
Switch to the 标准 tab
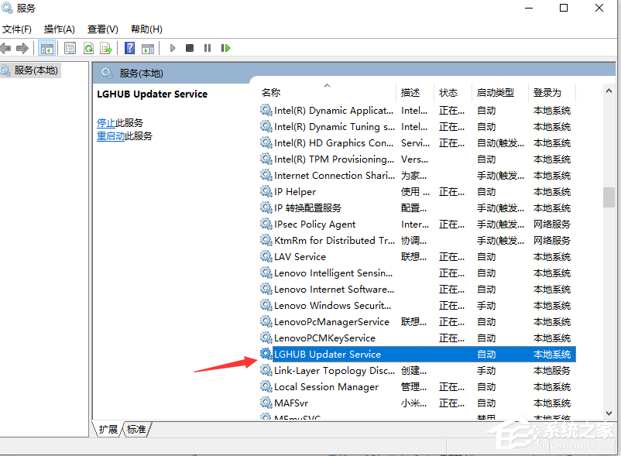point(136,430)
